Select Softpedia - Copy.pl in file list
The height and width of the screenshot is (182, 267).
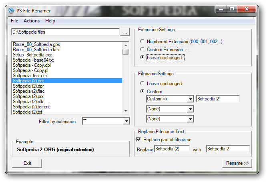coord(67,70)
